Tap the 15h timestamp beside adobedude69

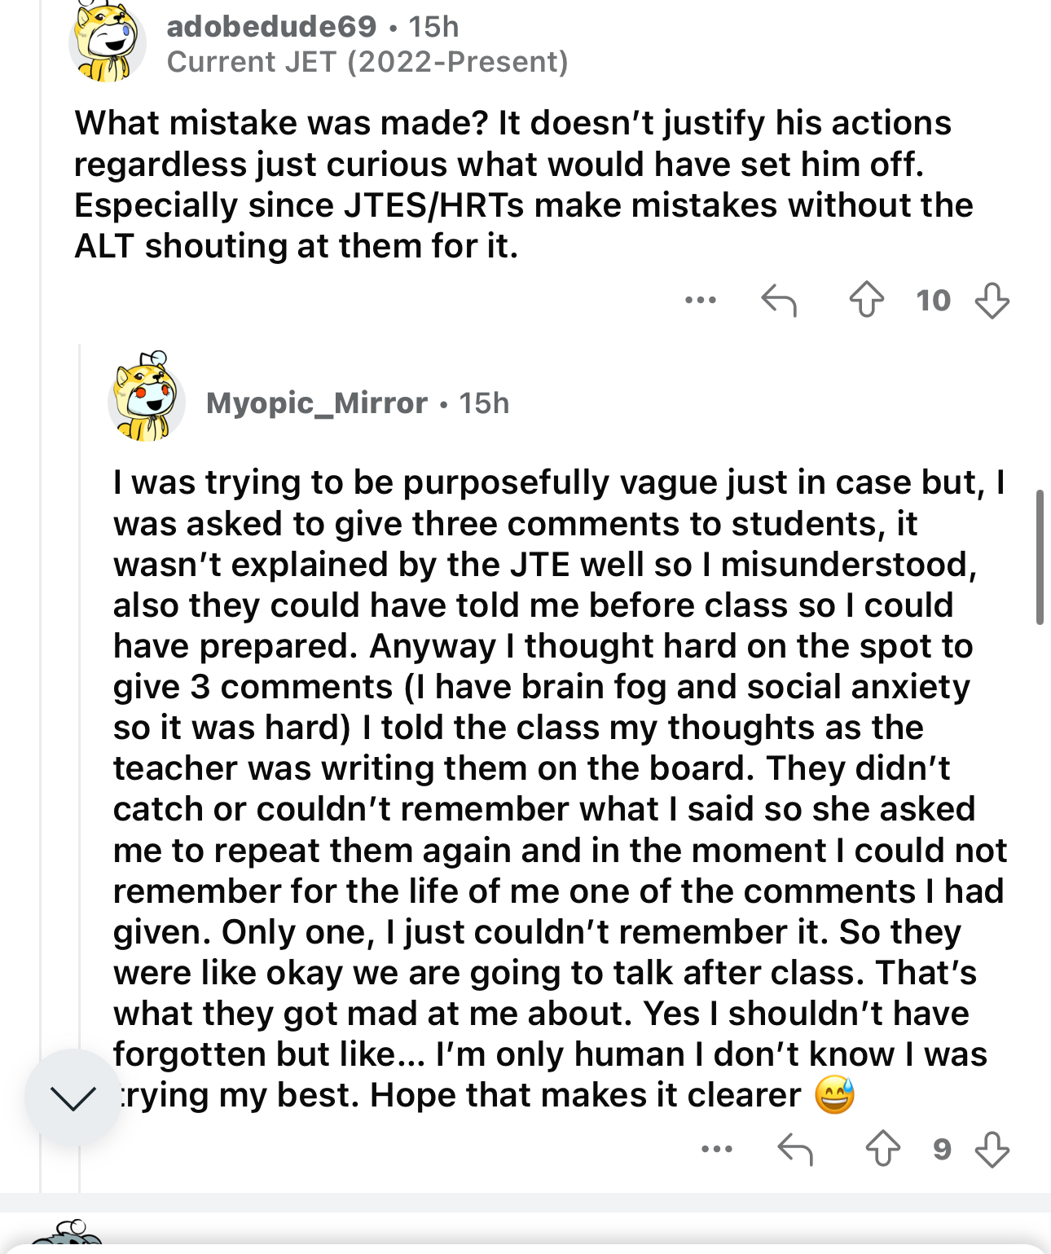pos(433,27)
